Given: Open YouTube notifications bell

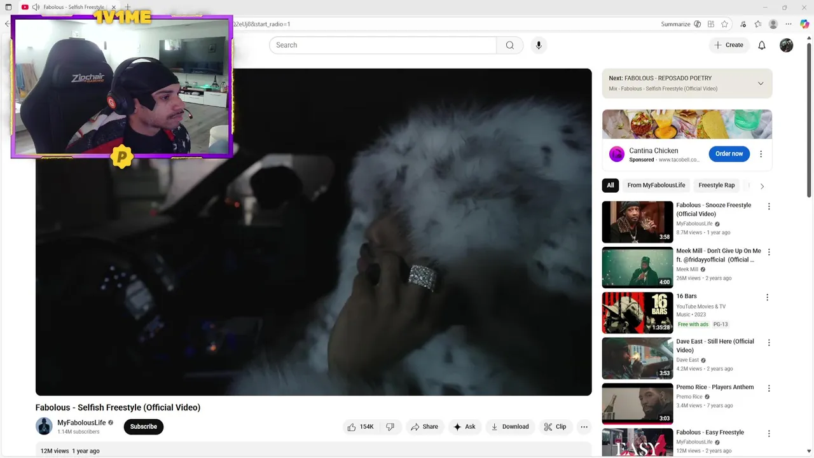Looking at the screenshot, I should 762,45.
